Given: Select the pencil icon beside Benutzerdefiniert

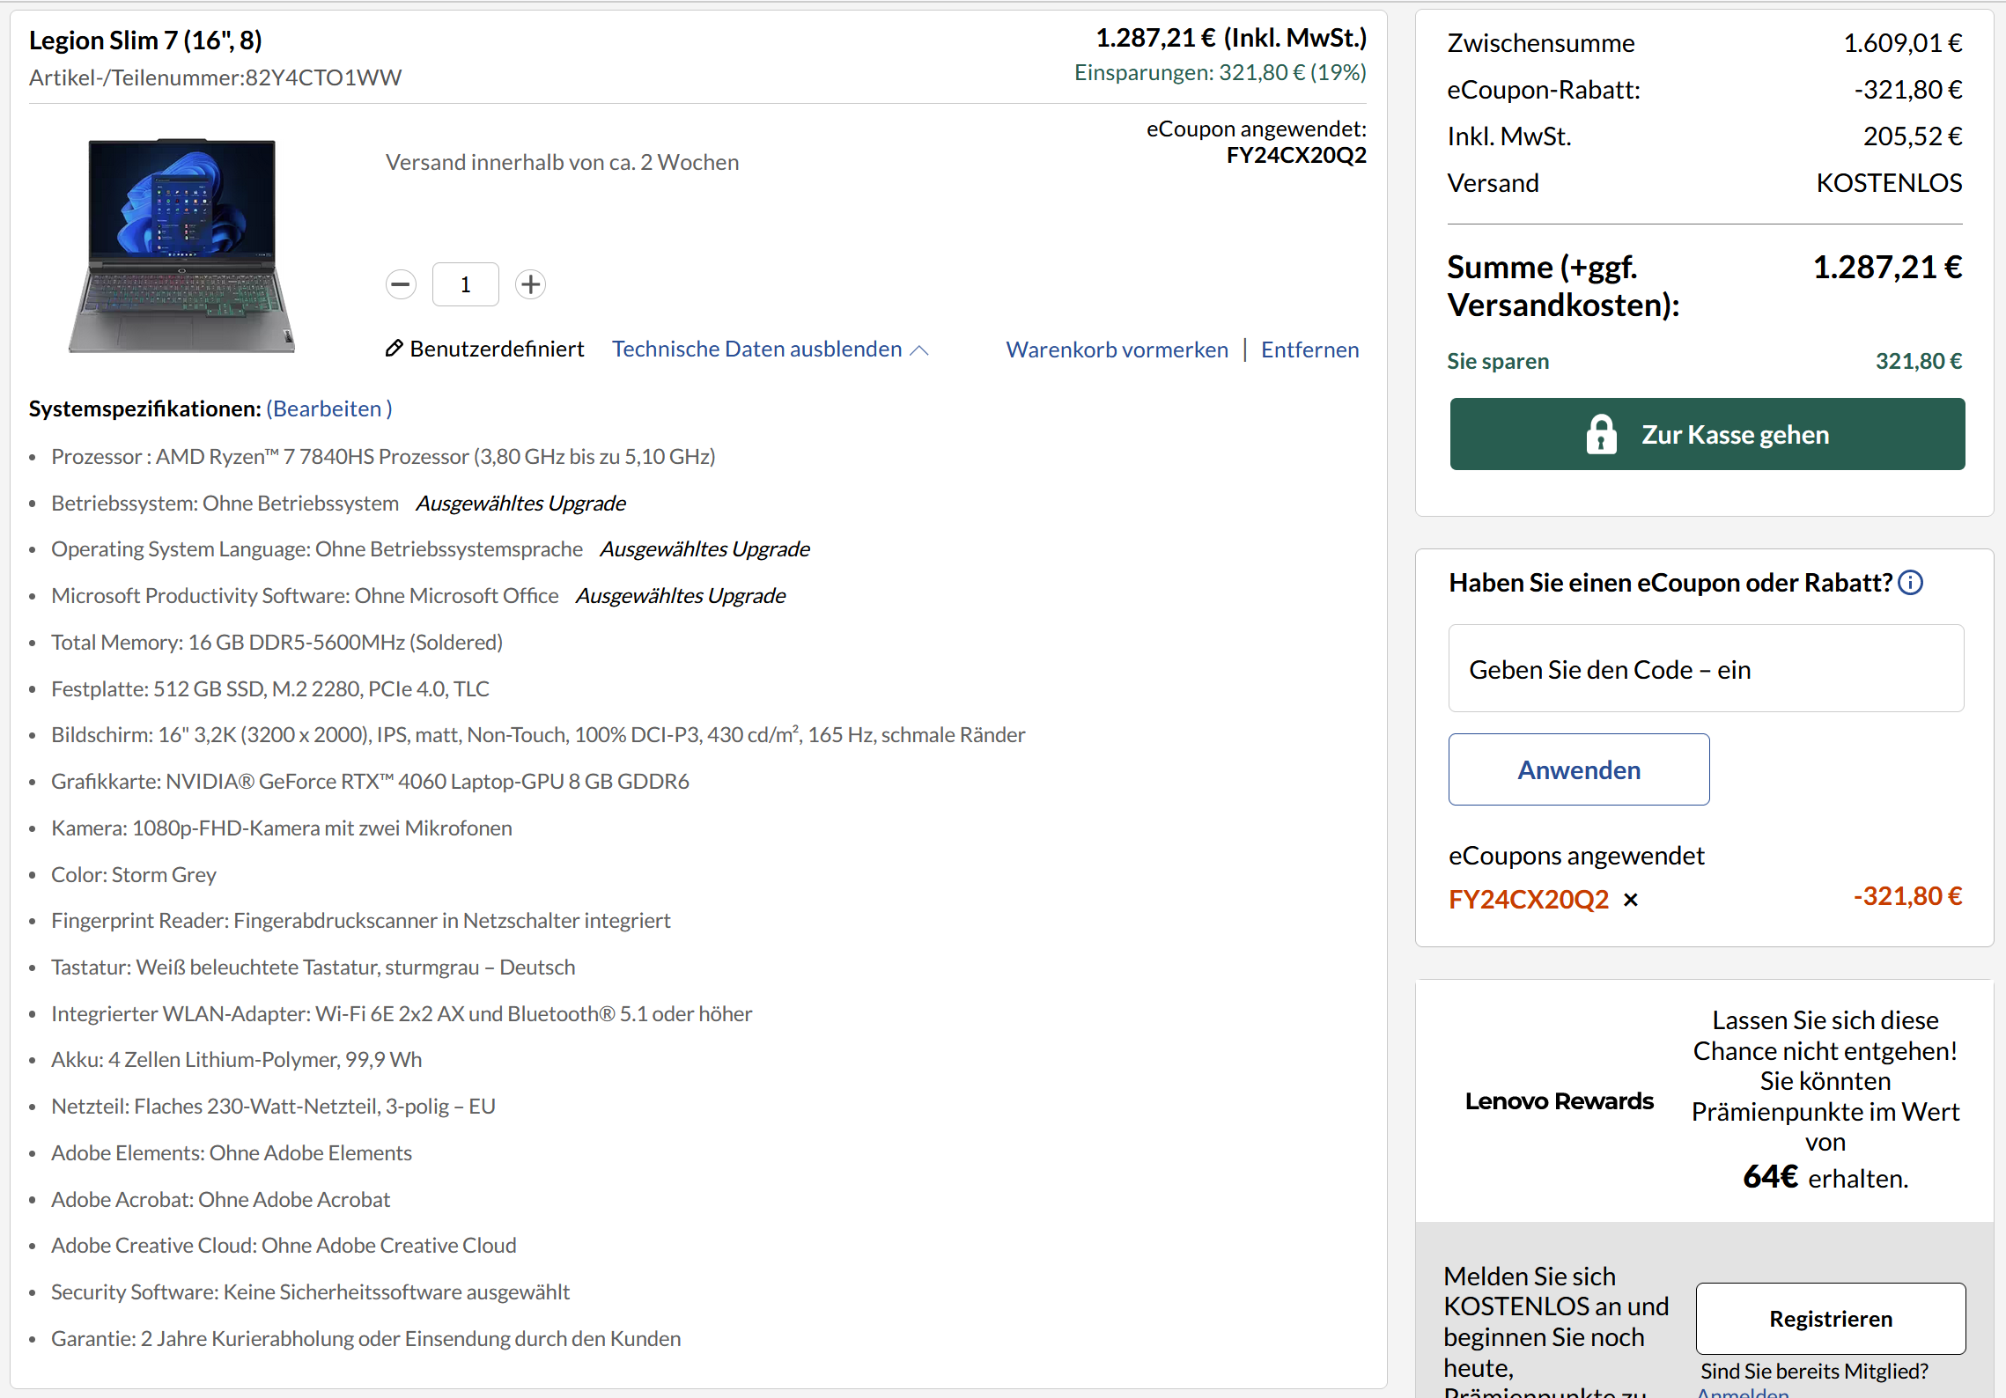Looking at the screenshot, I should coord(394,349).
